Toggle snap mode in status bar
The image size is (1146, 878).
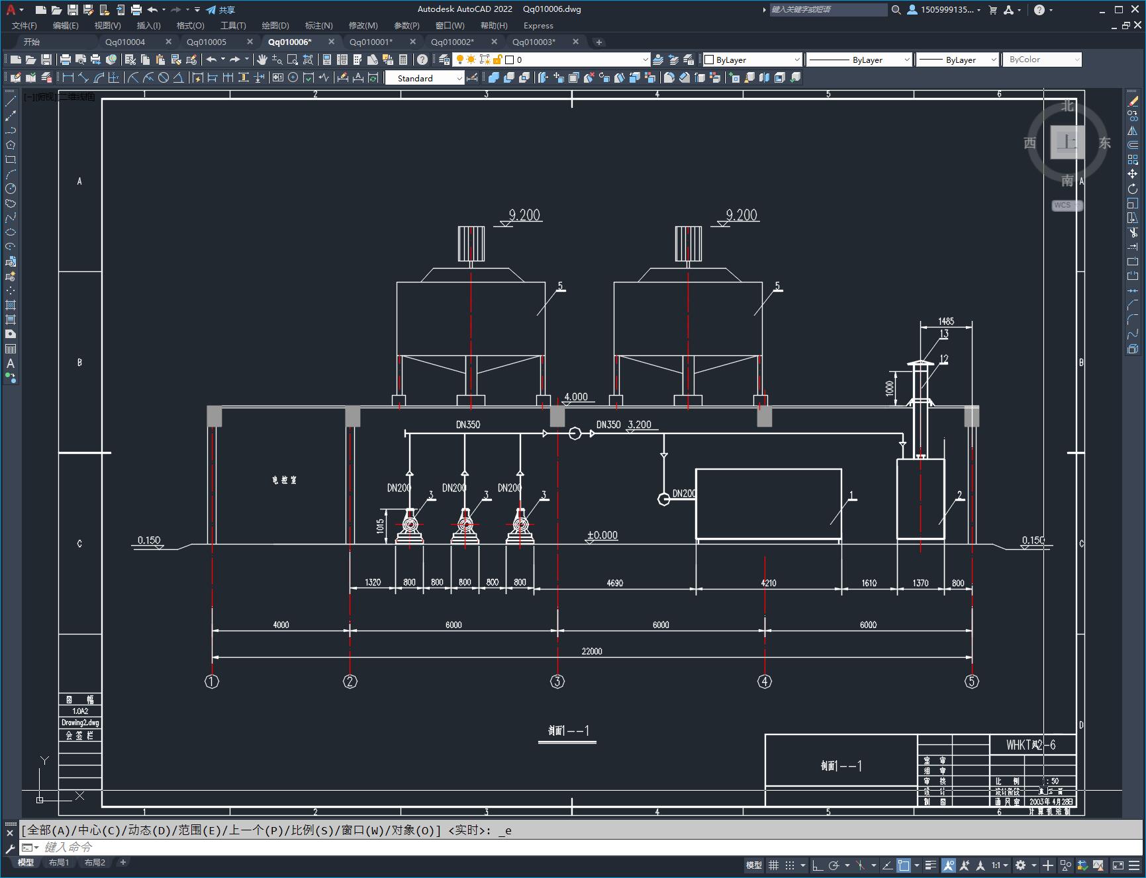[790, 865]
